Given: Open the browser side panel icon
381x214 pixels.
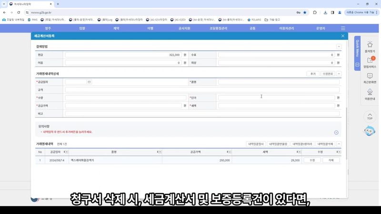Looking at the screenshot, I should coord(332,12).
